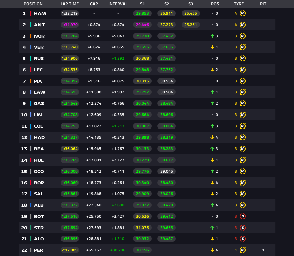Click the up arrow in ALB's row
294x256 pixels.
click(x=212, y=205)
